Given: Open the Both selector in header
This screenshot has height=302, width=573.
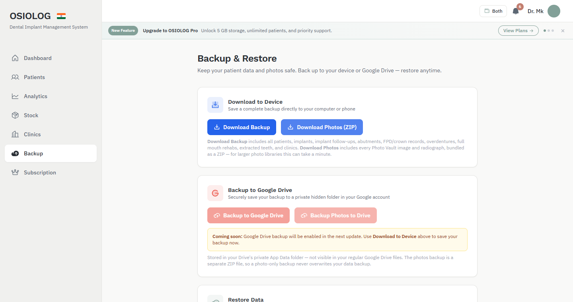Looking at the screenshot, I should 493,11.
